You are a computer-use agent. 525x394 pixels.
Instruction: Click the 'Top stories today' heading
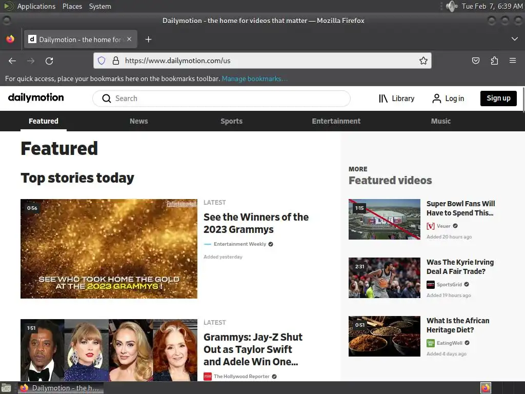(x=77, y=178)
